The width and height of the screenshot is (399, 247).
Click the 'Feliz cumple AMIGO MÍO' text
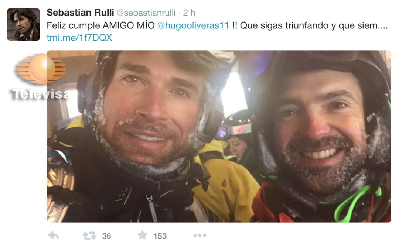101,25
